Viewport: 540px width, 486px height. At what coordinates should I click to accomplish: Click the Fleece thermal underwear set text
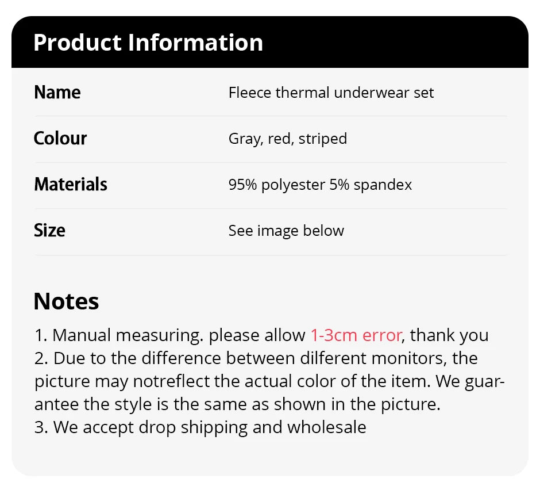tap(331, 93)
